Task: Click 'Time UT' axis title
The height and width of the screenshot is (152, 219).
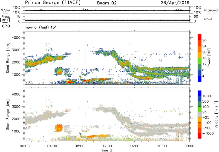Action: tap(107, 150)
